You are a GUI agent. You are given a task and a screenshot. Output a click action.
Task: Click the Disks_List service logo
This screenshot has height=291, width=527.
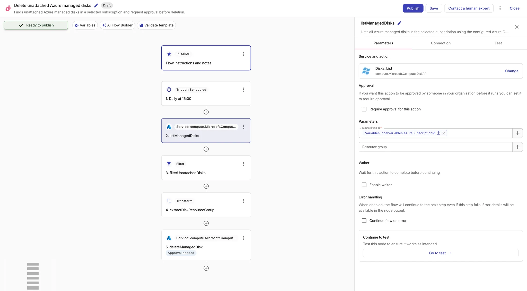366,71
